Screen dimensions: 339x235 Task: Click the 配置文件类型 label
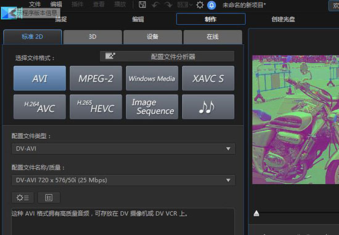tap(31, 136)
